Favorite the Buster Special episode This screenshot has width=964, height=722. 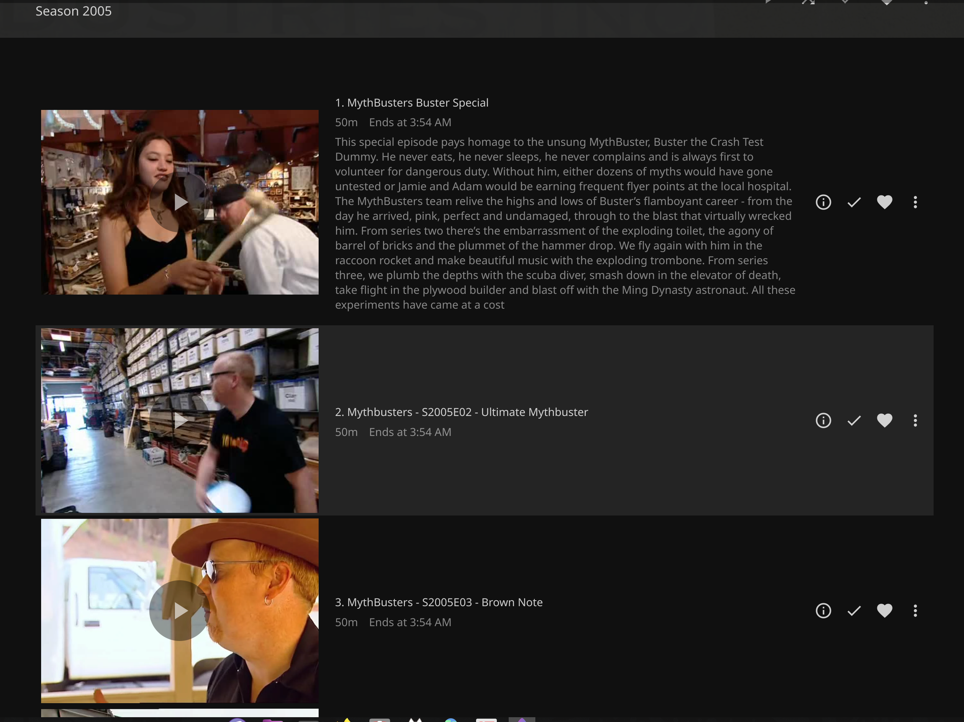tap(884, 202)
